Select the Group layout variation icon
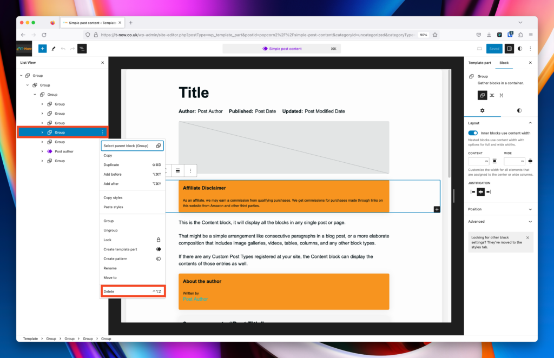 coord(482,95)
